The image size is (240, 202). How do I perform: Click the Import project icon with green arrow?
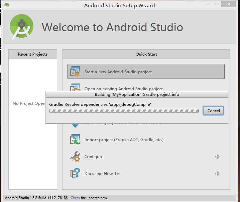[75, 139]
